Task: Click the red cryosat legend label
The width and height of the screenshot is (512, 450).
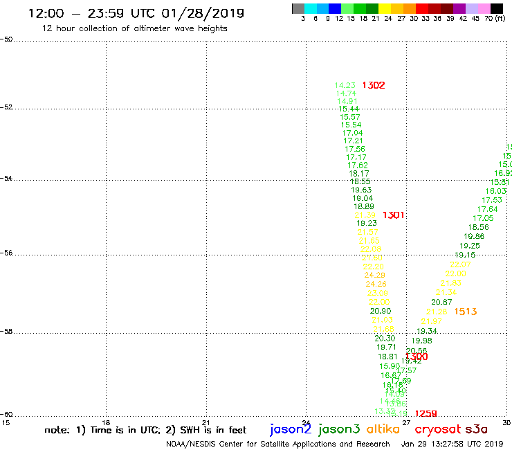Action: pos(438,429)
